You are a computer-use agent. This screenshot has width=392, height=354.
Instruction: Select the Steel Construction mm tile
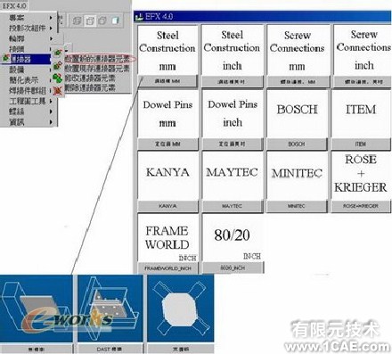pyautogui.click(x=167, y=51)
